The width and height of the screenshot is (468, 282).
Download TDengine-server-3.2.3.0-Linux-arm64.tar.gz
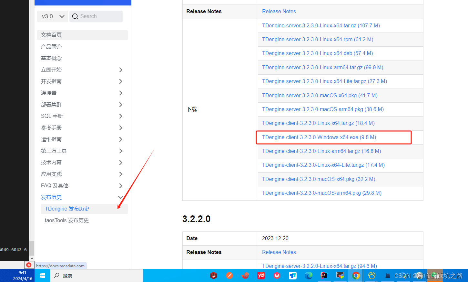tap(322, 68)
